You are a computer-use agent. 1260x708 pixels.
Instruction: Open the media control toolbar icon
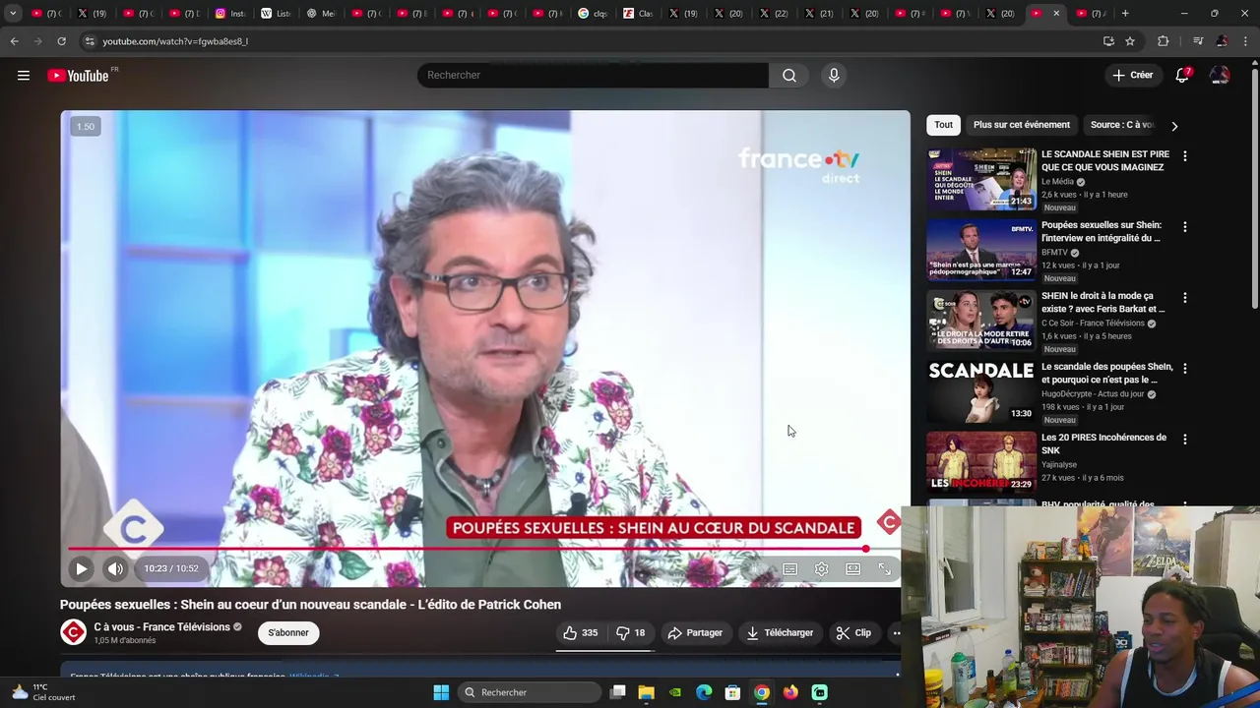1197,41
